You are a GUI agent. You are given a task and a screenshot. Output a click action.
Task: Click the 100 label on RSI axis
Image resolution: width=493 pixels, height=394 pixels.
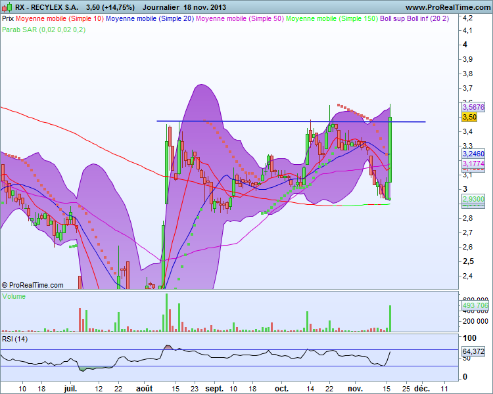click(x=470, y=338)
